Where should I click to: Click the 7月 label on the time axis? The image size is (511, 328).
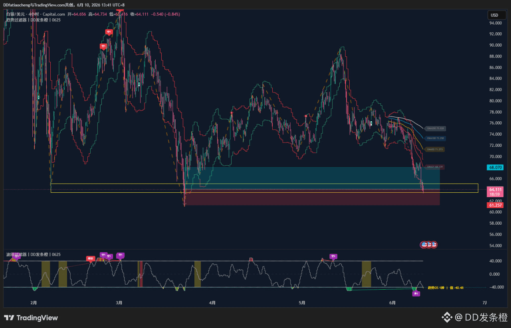click(485, 303)
